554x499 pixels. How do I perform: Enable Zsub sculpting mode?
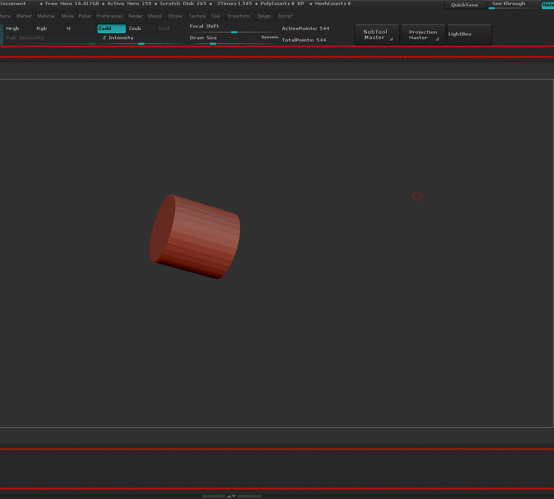pyautogui.click(x=141, y=29)
